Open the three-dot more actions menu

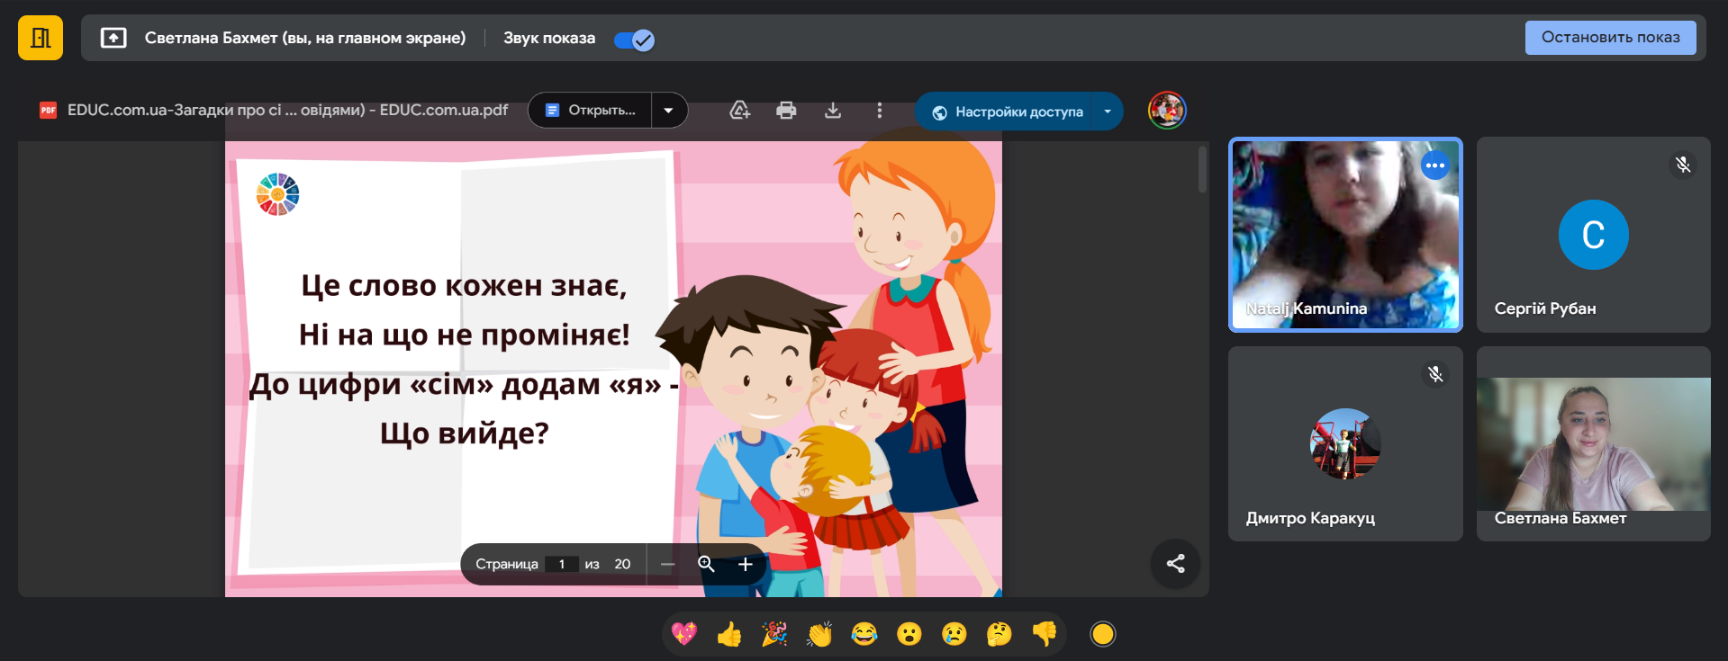tap(880, 111)
